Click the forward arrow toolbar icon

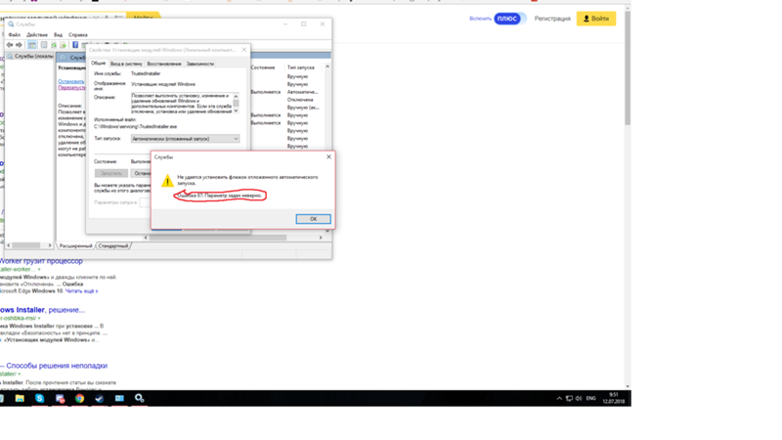pos(19,45)
